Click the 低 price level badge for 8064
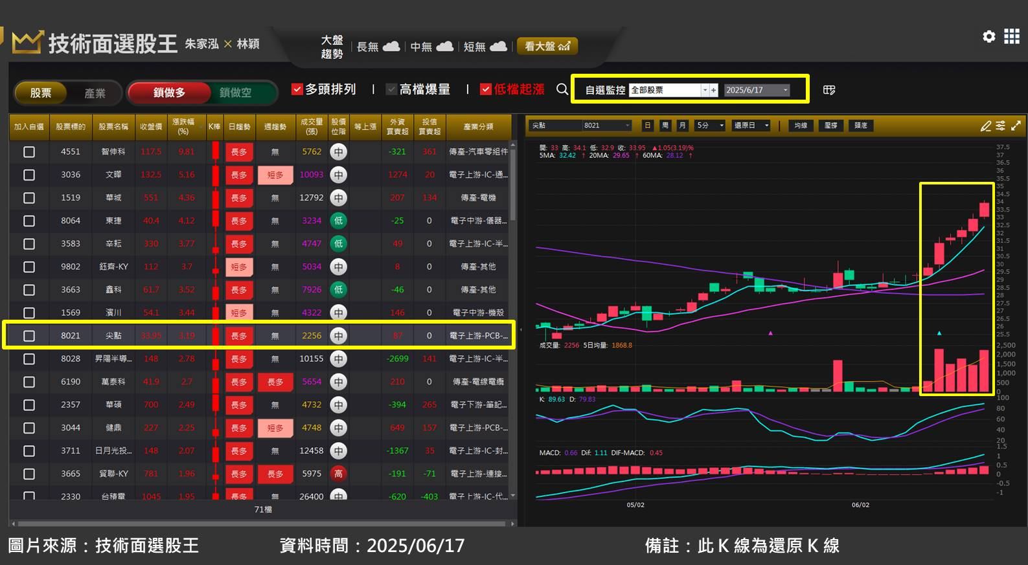Image resolution: width=1028 pixels, height=565 pixels. click(x=338, y=221)
